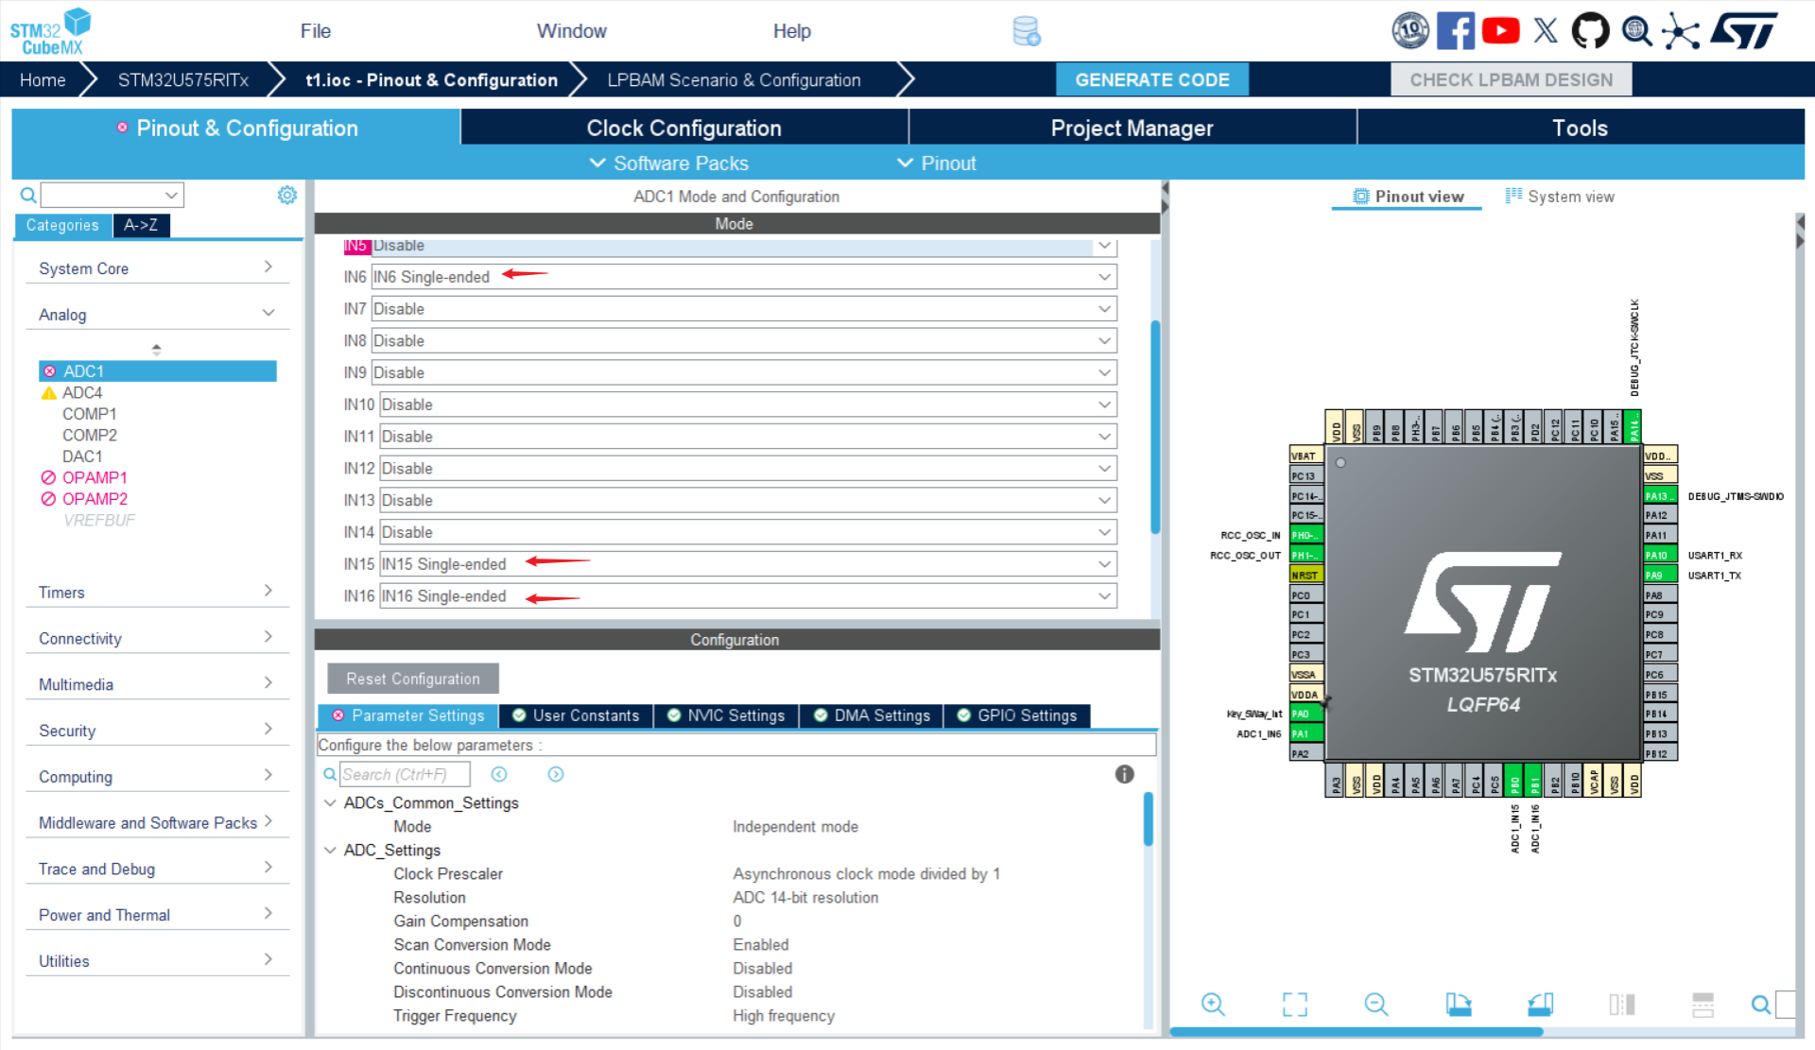Switch to System view

[x=1560, y=197]
